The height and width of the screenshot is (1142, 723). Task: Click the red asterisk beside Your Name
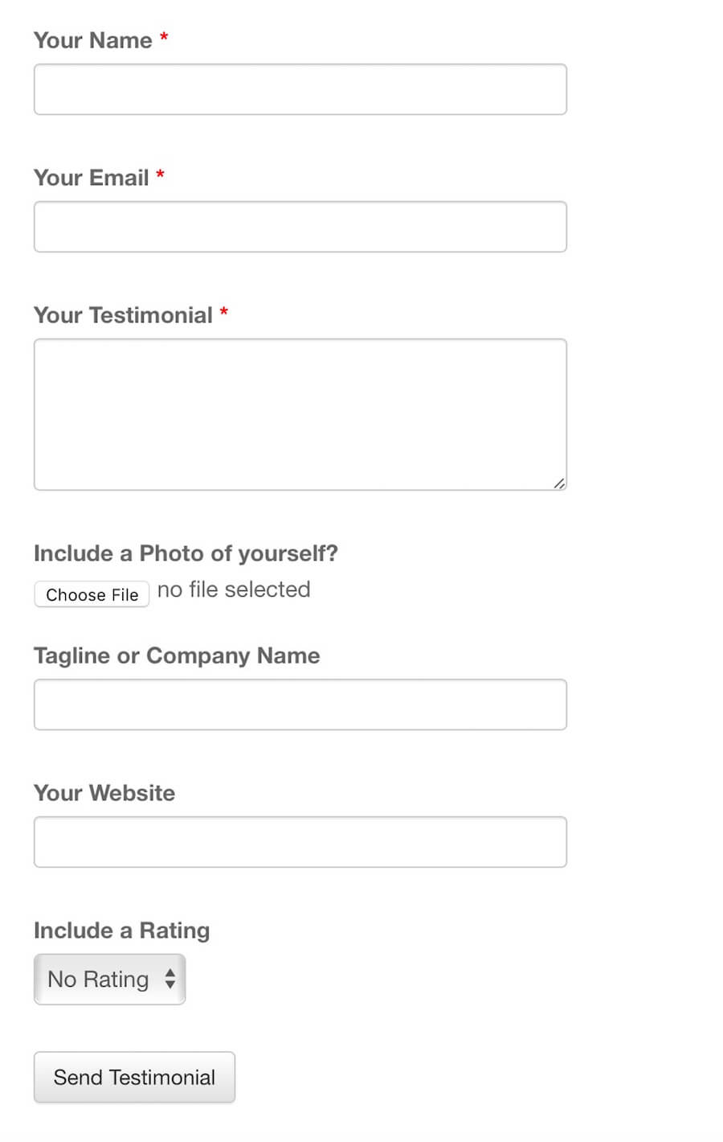pos(164,38)
